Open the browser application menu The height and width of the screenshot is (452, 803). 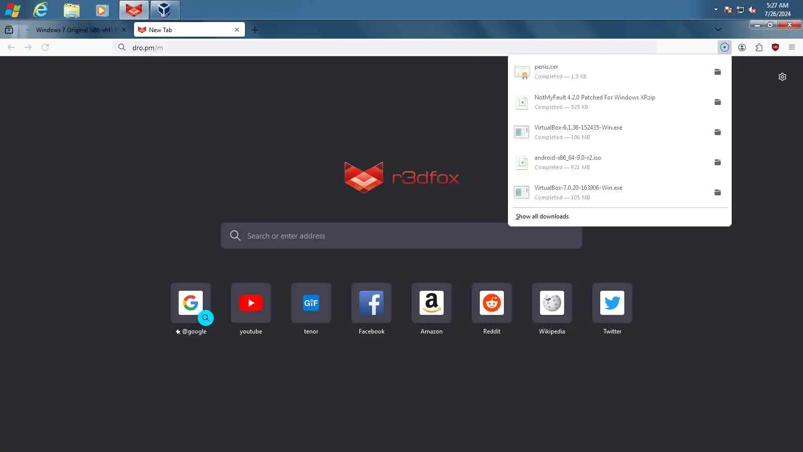pyautogui.click(x=792, y=47)
